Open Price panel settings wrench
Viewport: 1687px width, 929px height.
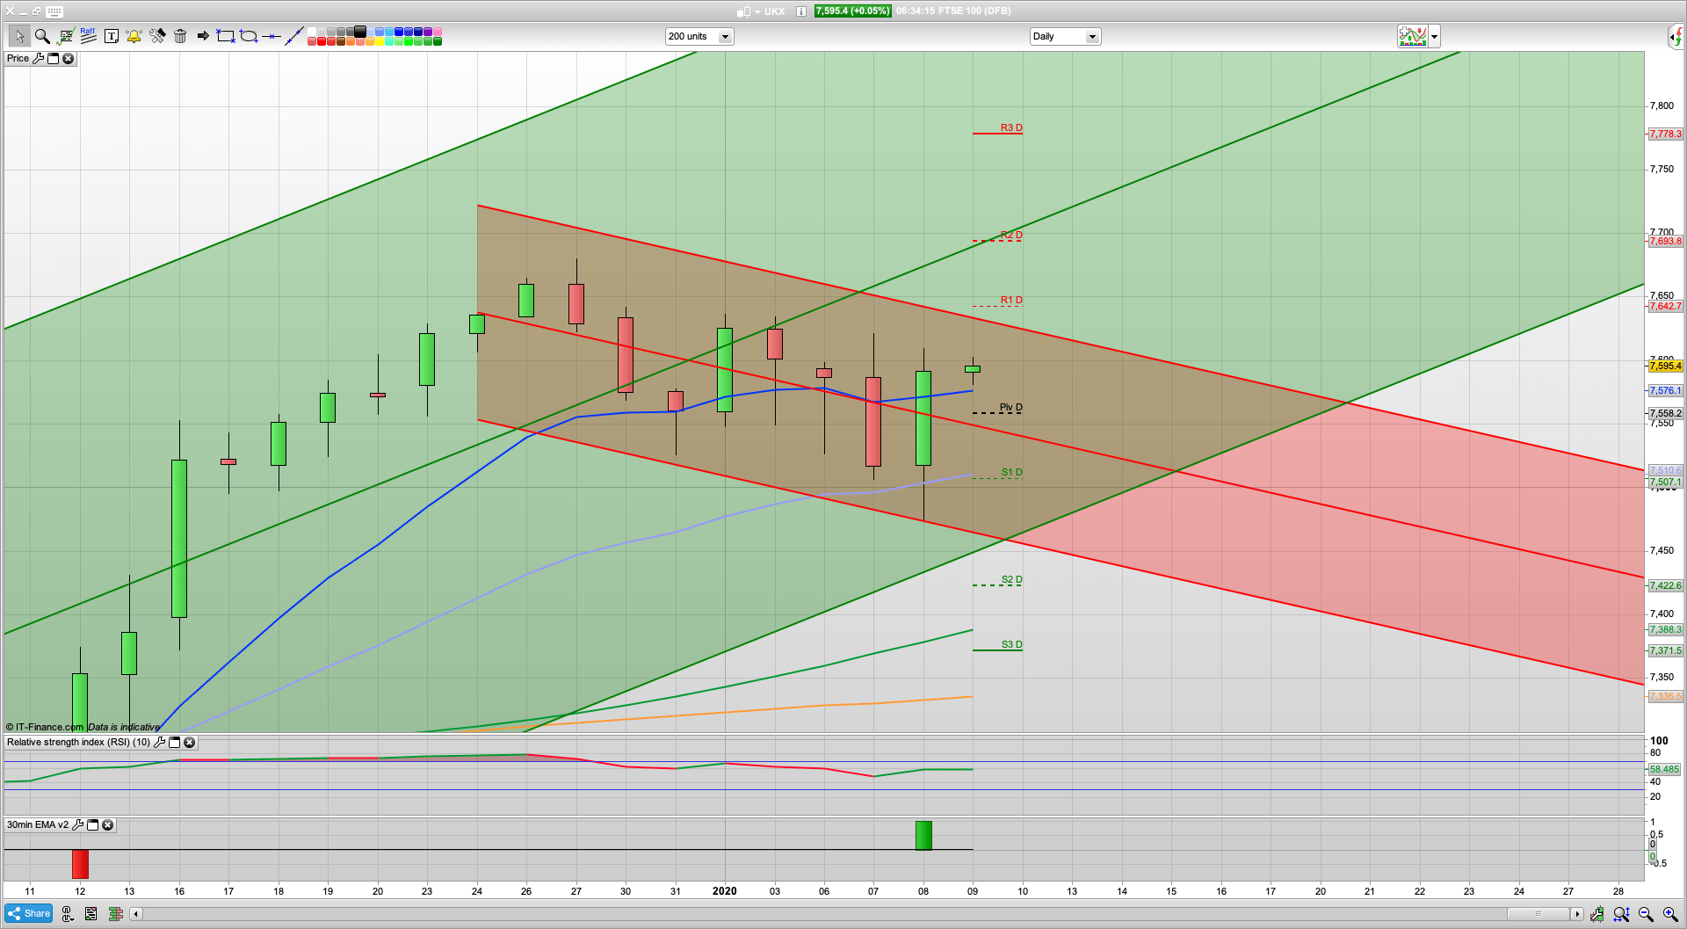point(38,59)
